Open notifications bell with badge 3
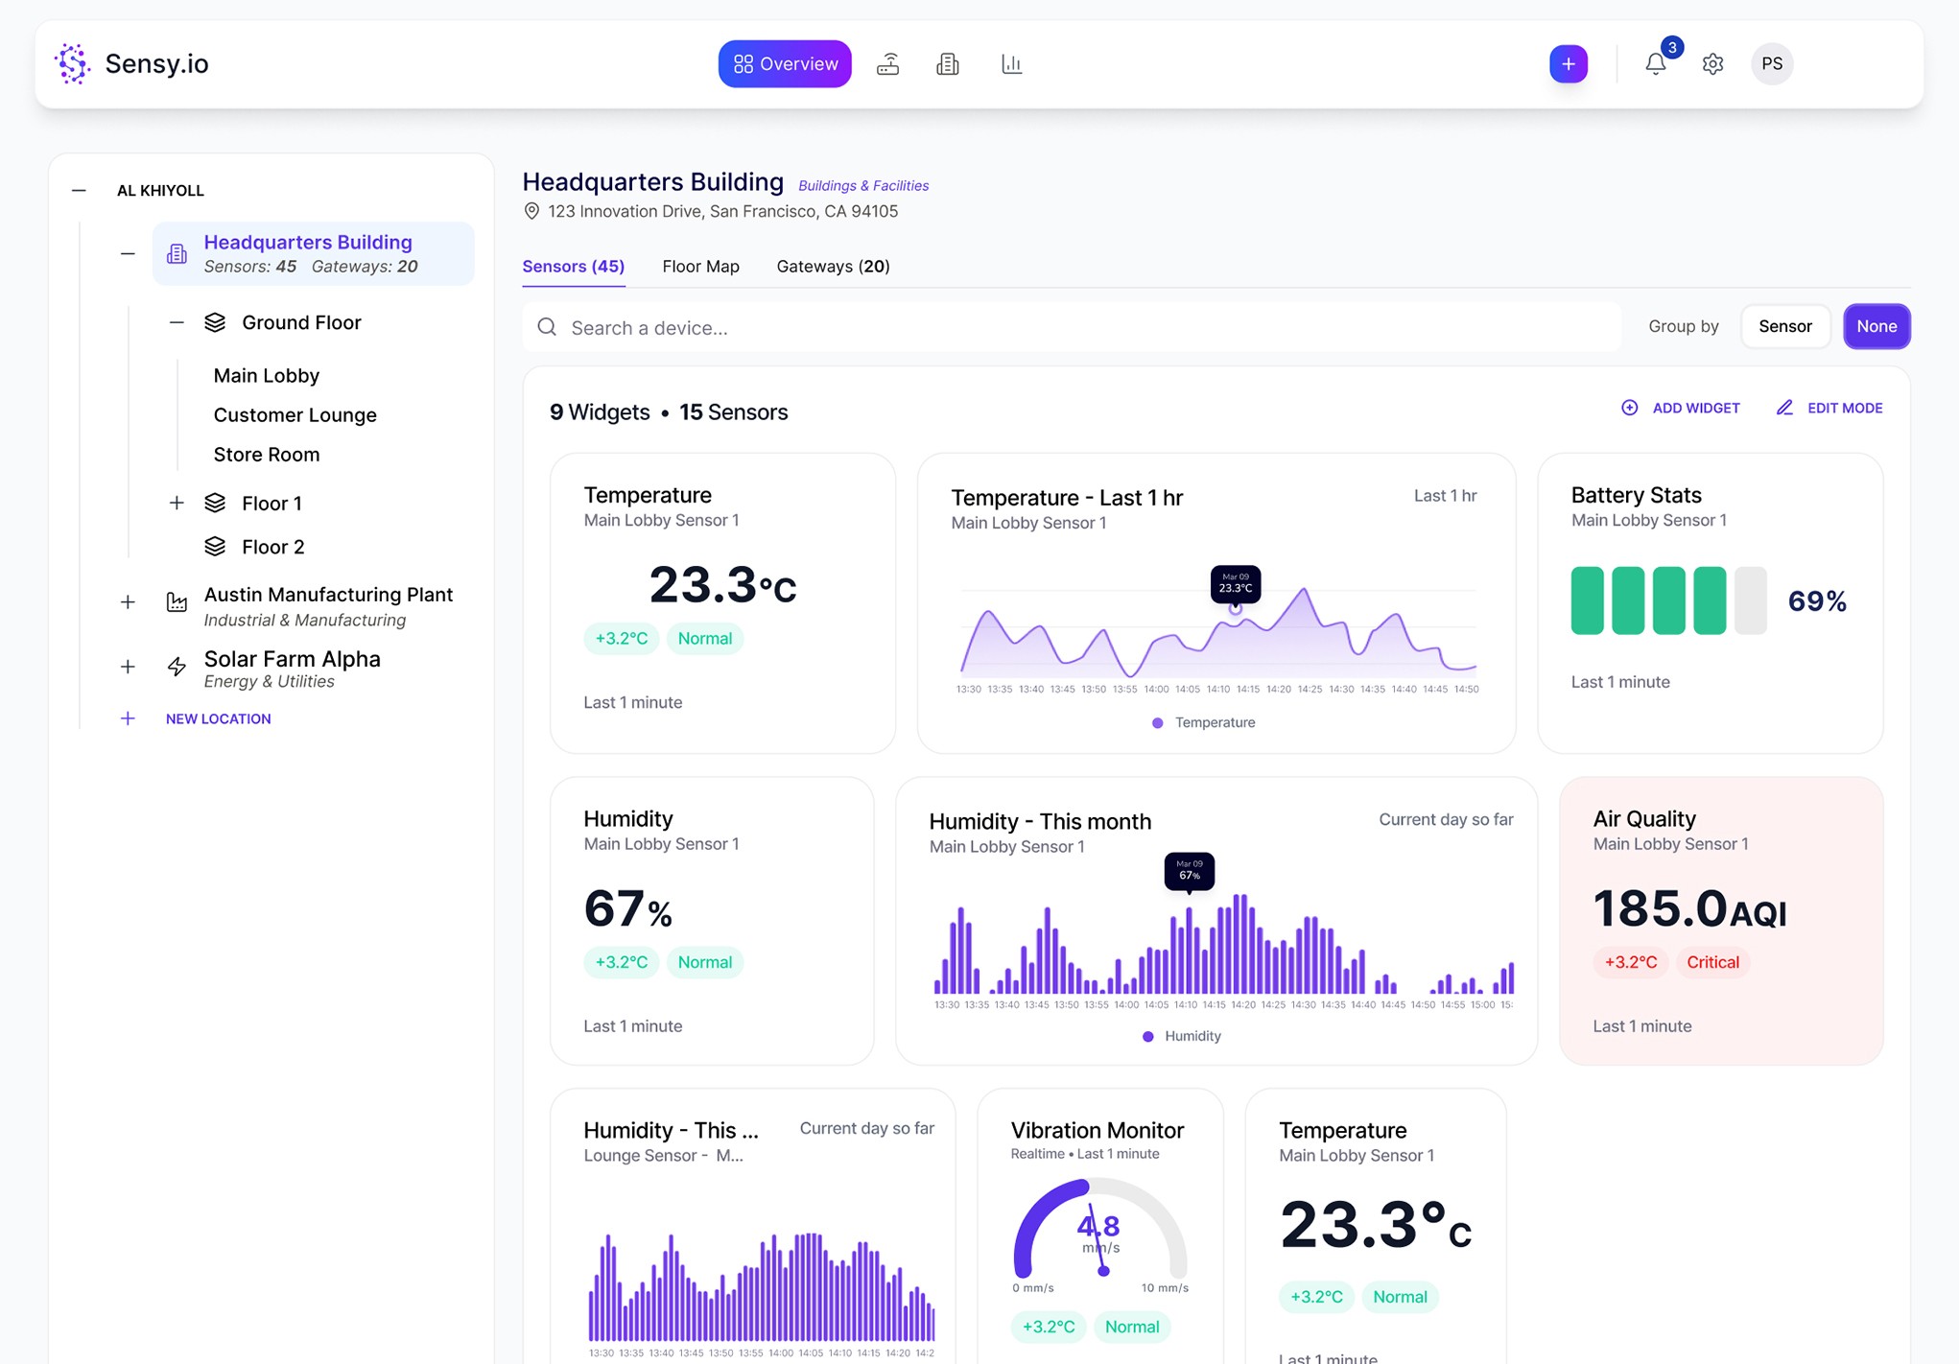1959x1364 pixels. click(1656, 64)
